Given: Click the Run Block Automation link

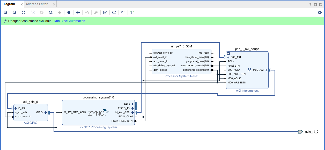Looking at the screenshot, I should [69, 21].
